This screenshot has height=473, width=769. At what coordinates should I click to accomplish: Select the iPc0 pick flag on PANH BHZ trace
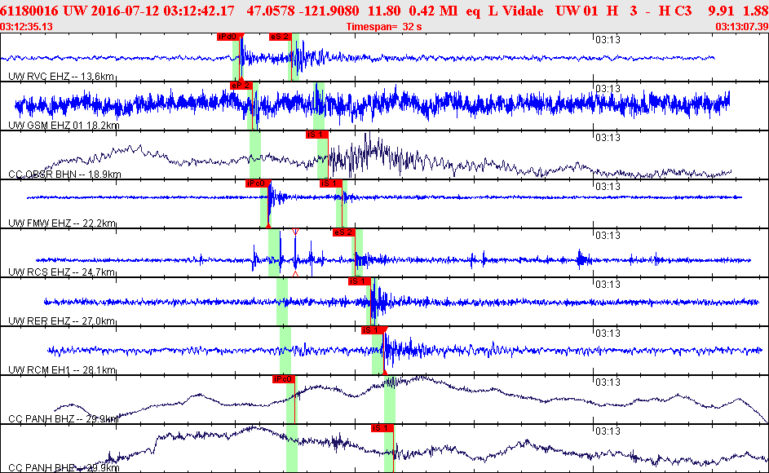pyautogui.click(x=284, y=379)
